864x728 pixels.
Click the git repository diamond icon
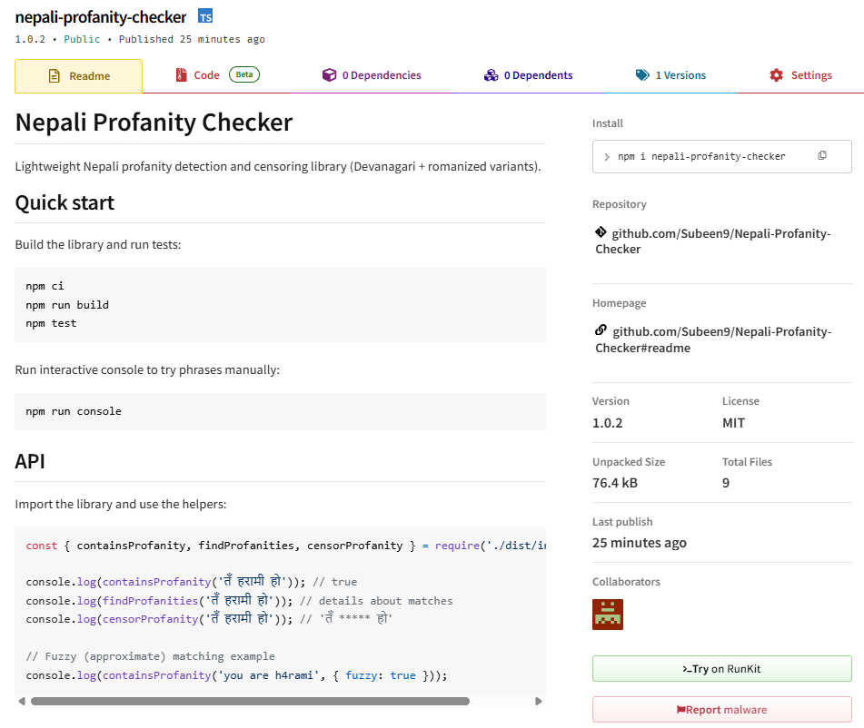pos(601,231)
